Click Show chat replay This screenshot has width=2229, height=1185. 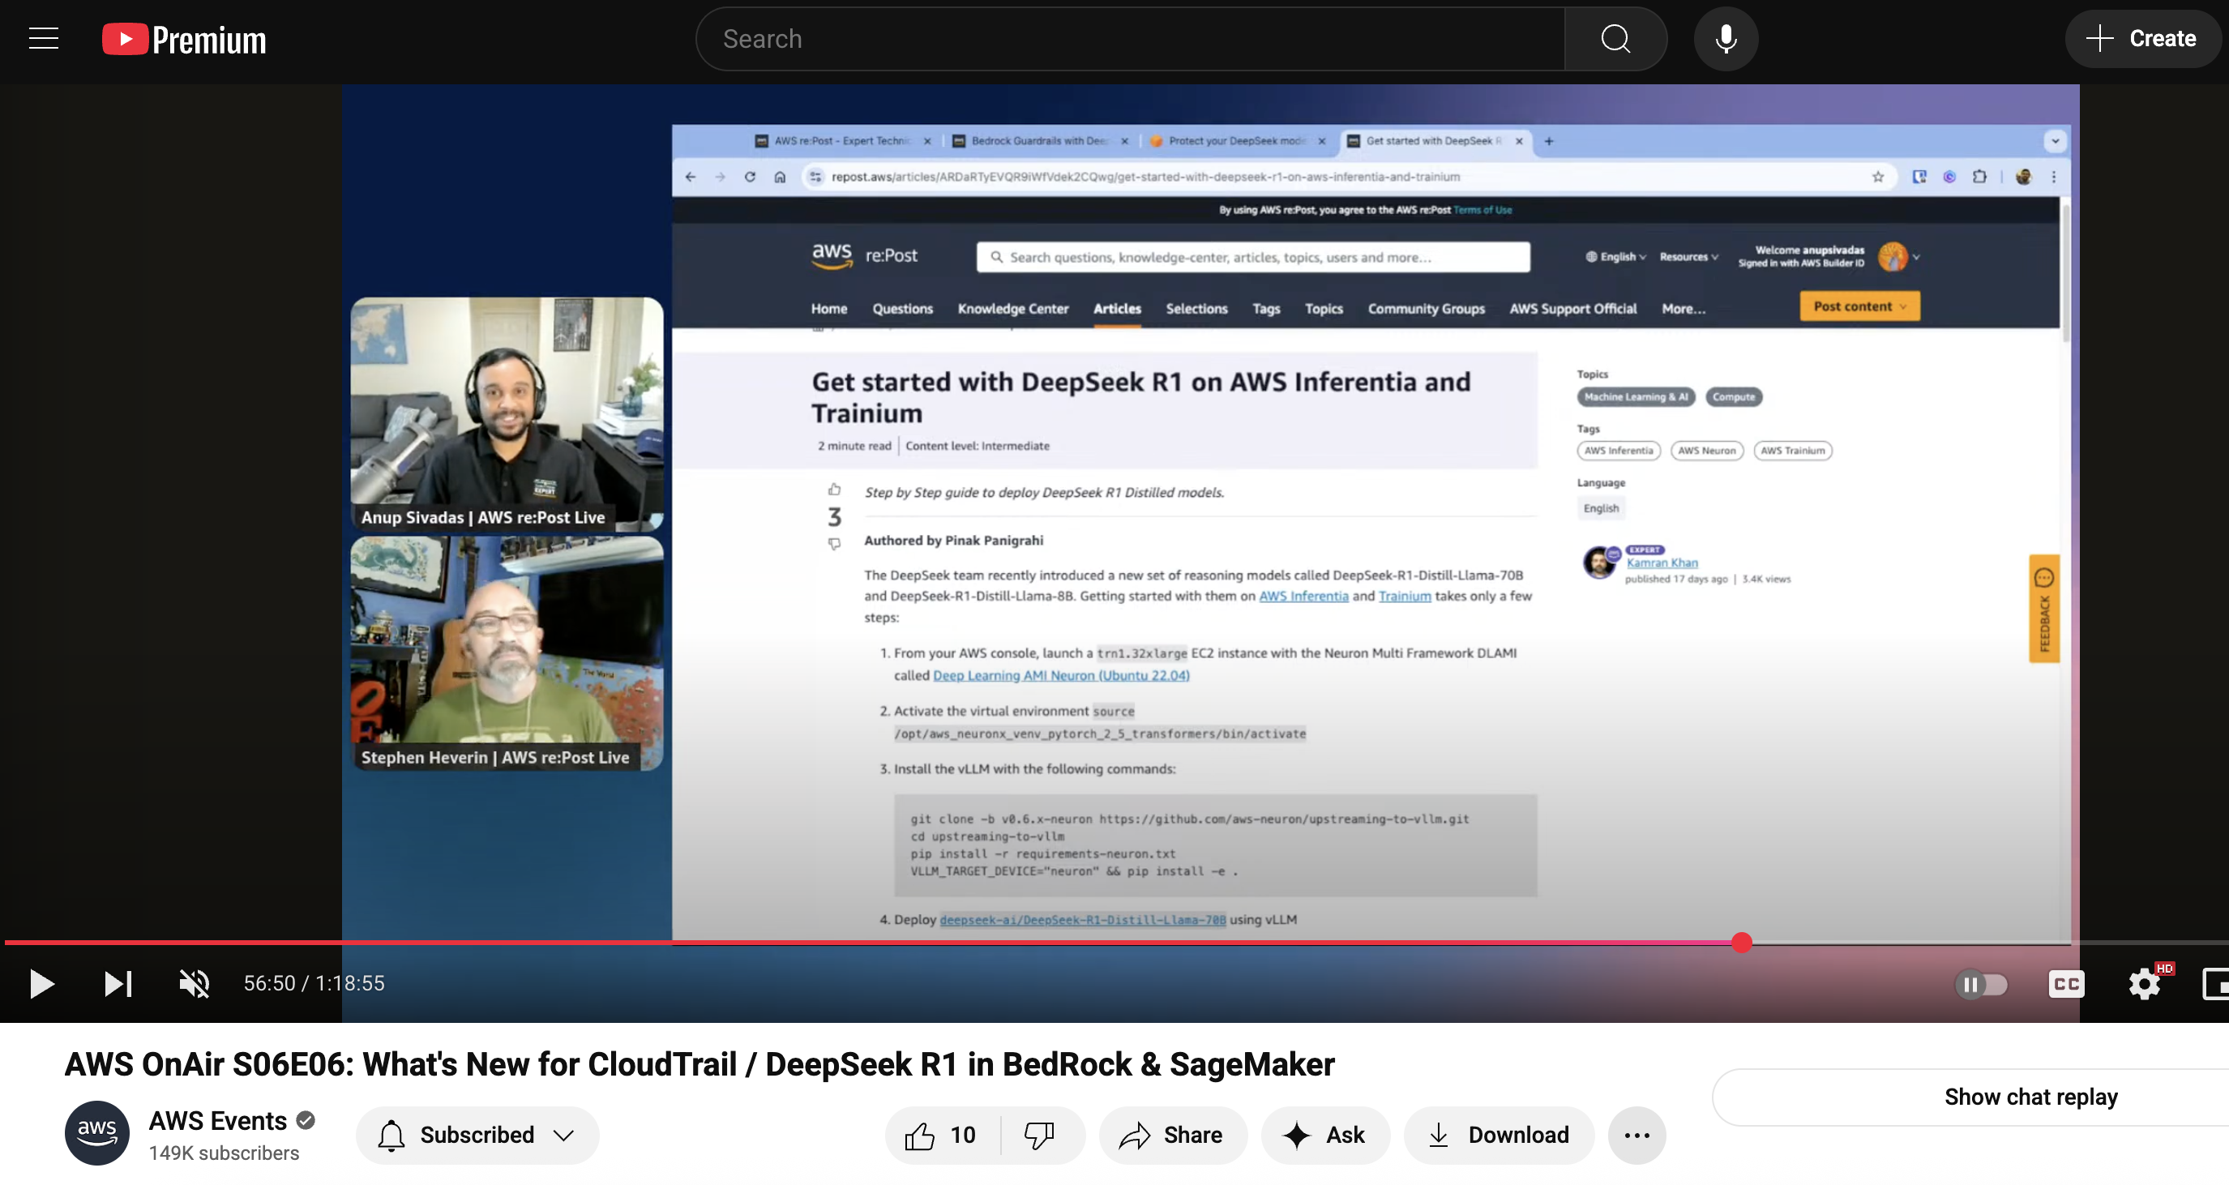click(2030, 1097)
